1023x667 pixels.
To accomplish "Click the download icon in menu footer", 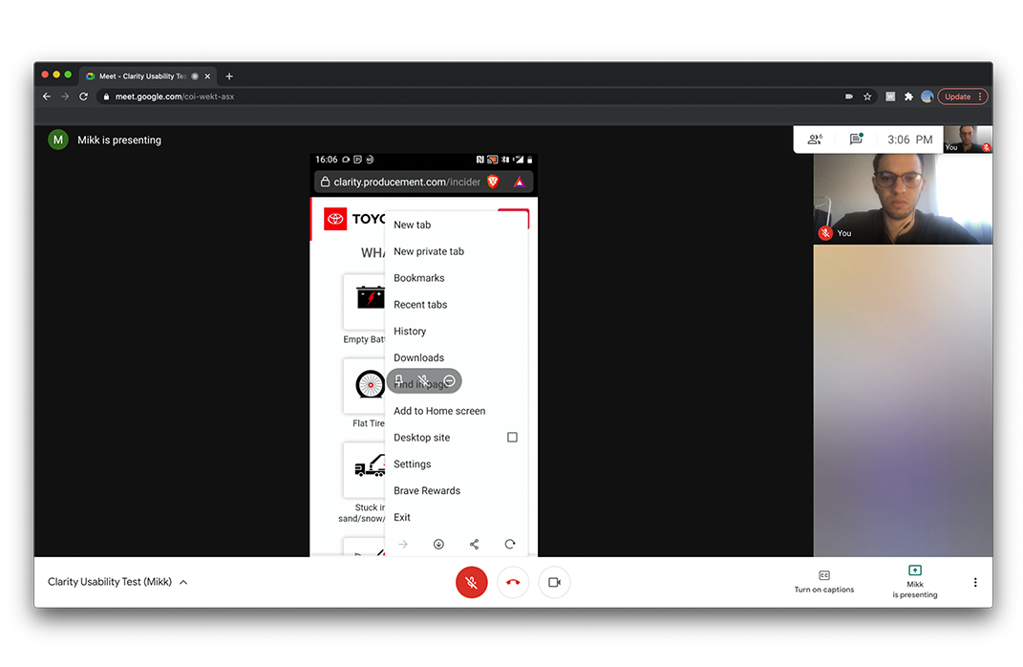I will [x=438, y=545].
